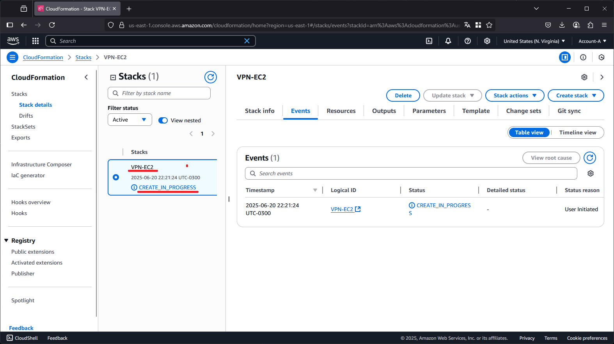This screenshot has width=614, height=344.
Task: Open the Active filter status dropdown
Action: pos(130,120)
